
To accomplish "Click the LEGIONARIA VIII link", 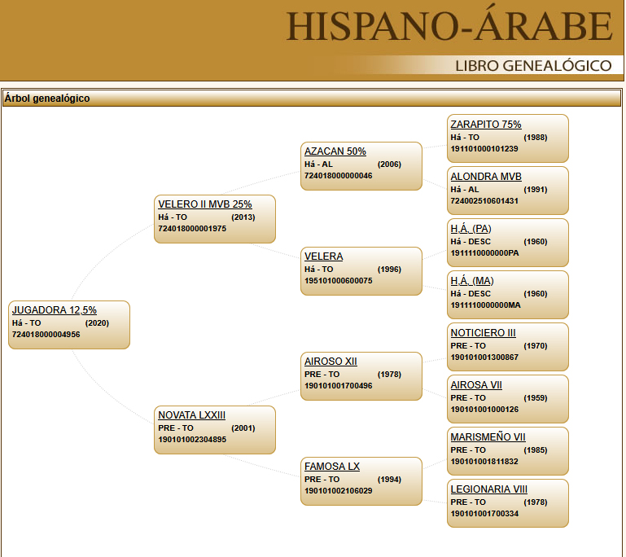I will [488, 489].
